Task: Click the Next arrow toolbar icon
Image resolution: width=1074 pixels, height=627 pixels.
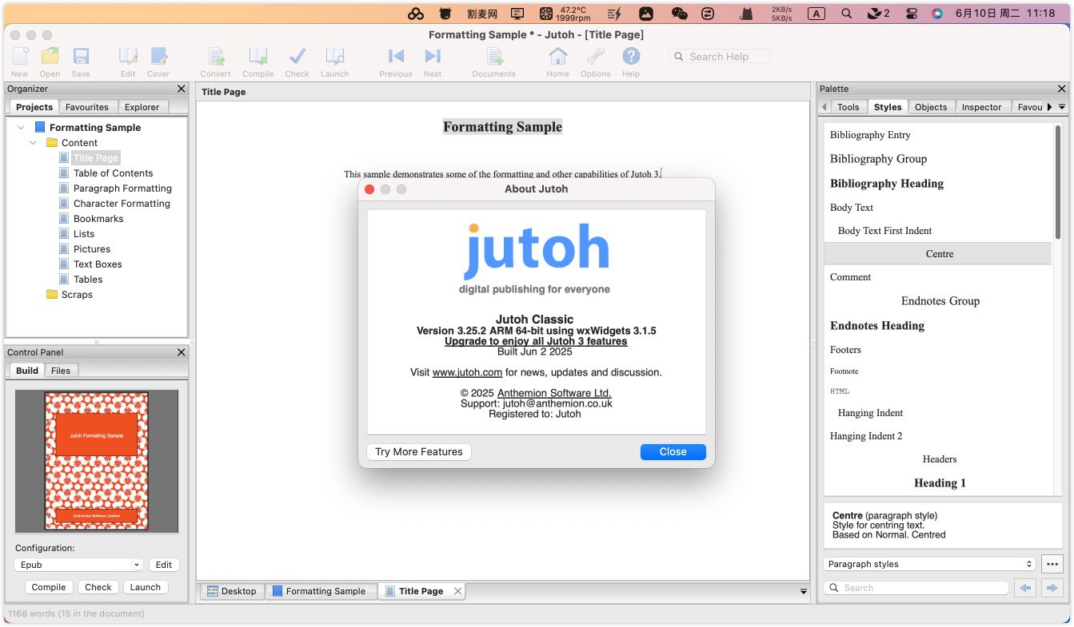Action: (x=433, y=58)
